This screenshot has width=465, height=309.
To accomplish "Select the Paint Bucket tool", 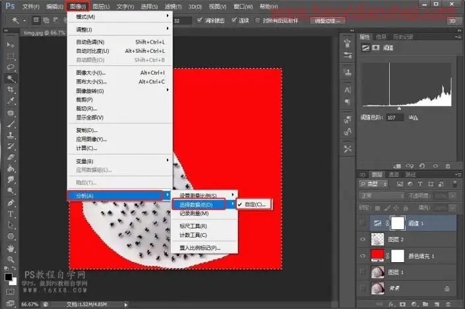I will [11, 168].
